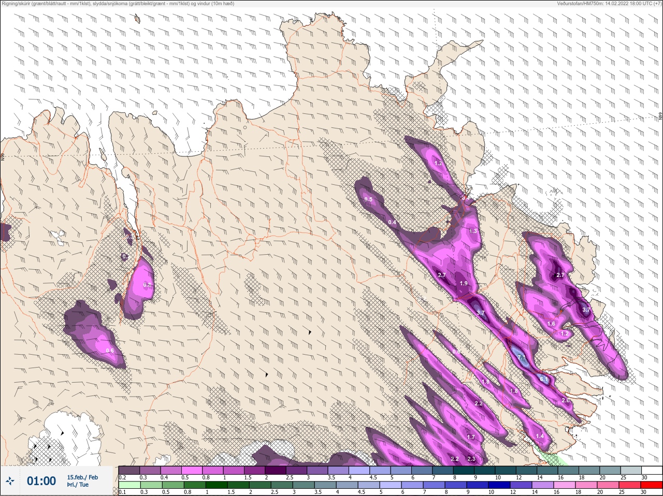Select upper legend dark teal swatch 9–10
Viewport: 663px width, 496px height.
pyautogui.click(x=485, y=470)
